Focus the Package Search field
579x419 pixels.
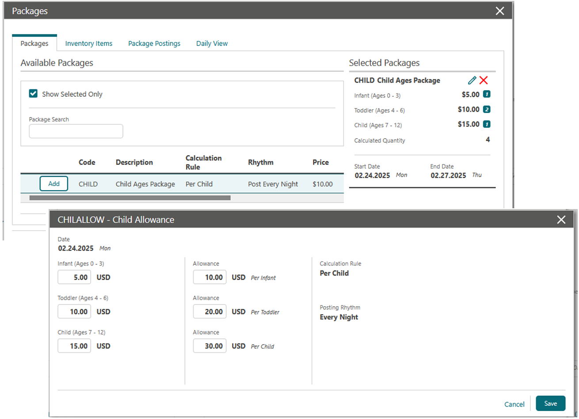tap(76, 131)
